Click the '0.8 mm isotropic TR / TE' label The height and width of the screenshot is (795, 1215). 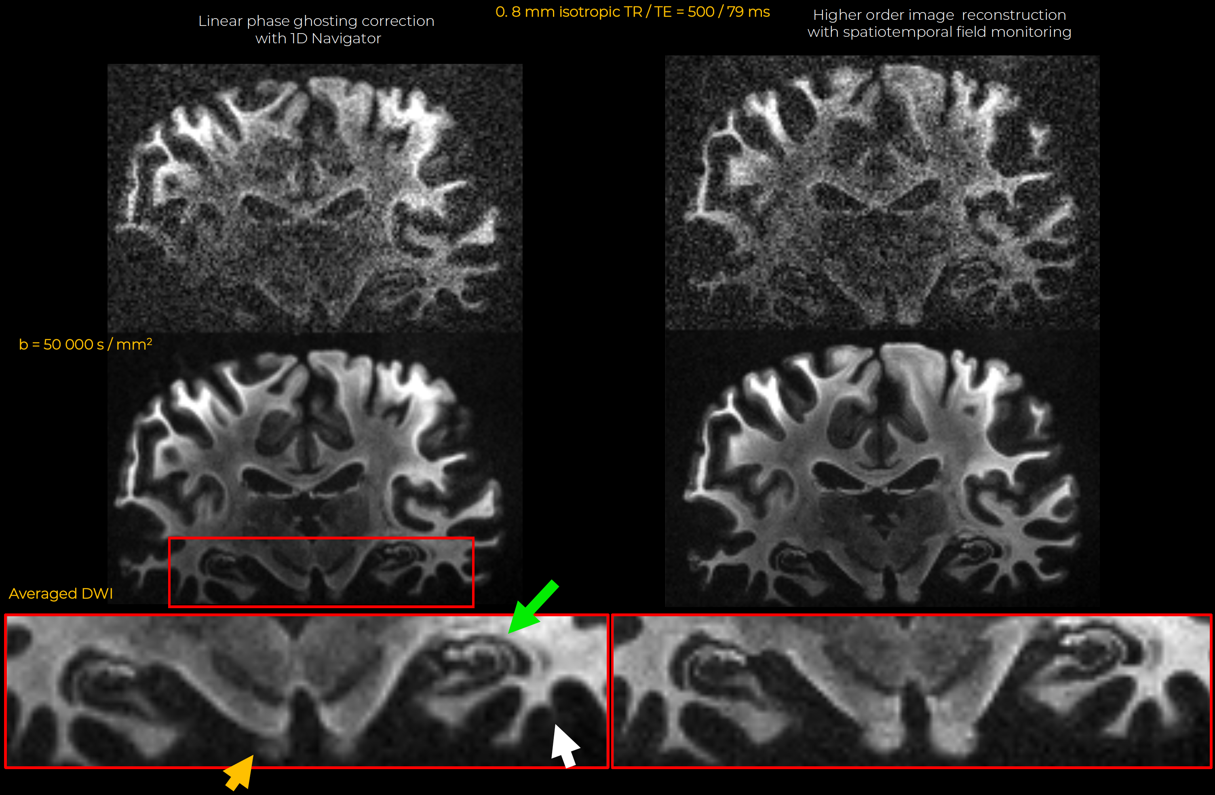tap(632, 12)
